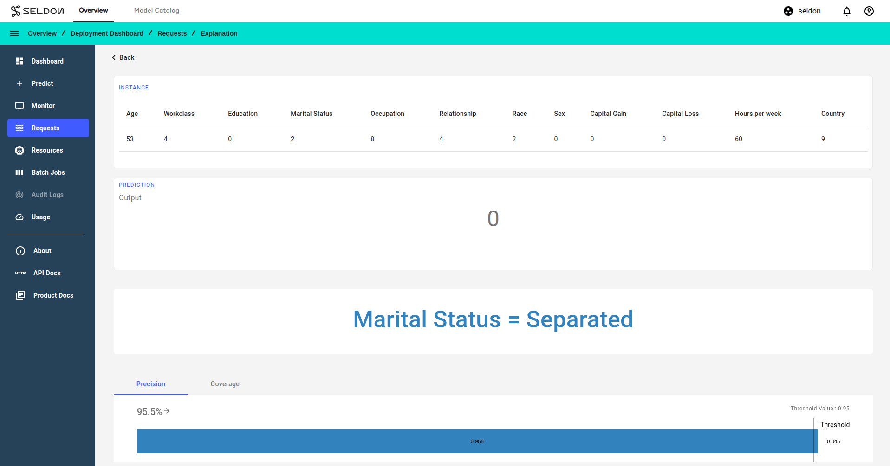This screenshot has height=466, width=890.
Task: Click the Explanation breadcrumb
Action: point(219,33)
